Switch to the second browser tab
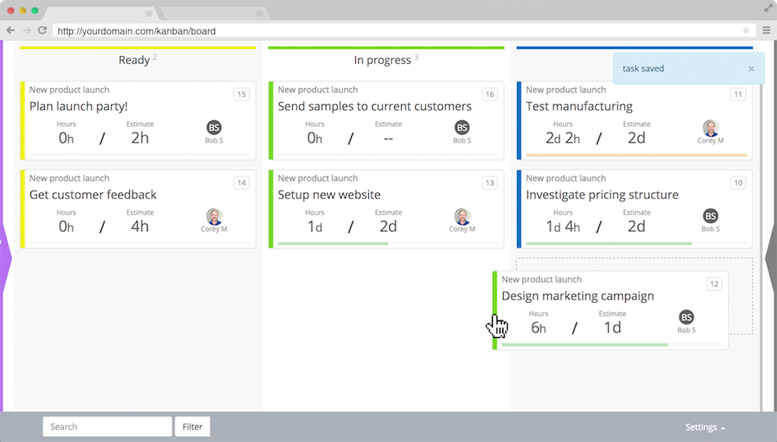777x442 pixels. click(x=210, y=13)
